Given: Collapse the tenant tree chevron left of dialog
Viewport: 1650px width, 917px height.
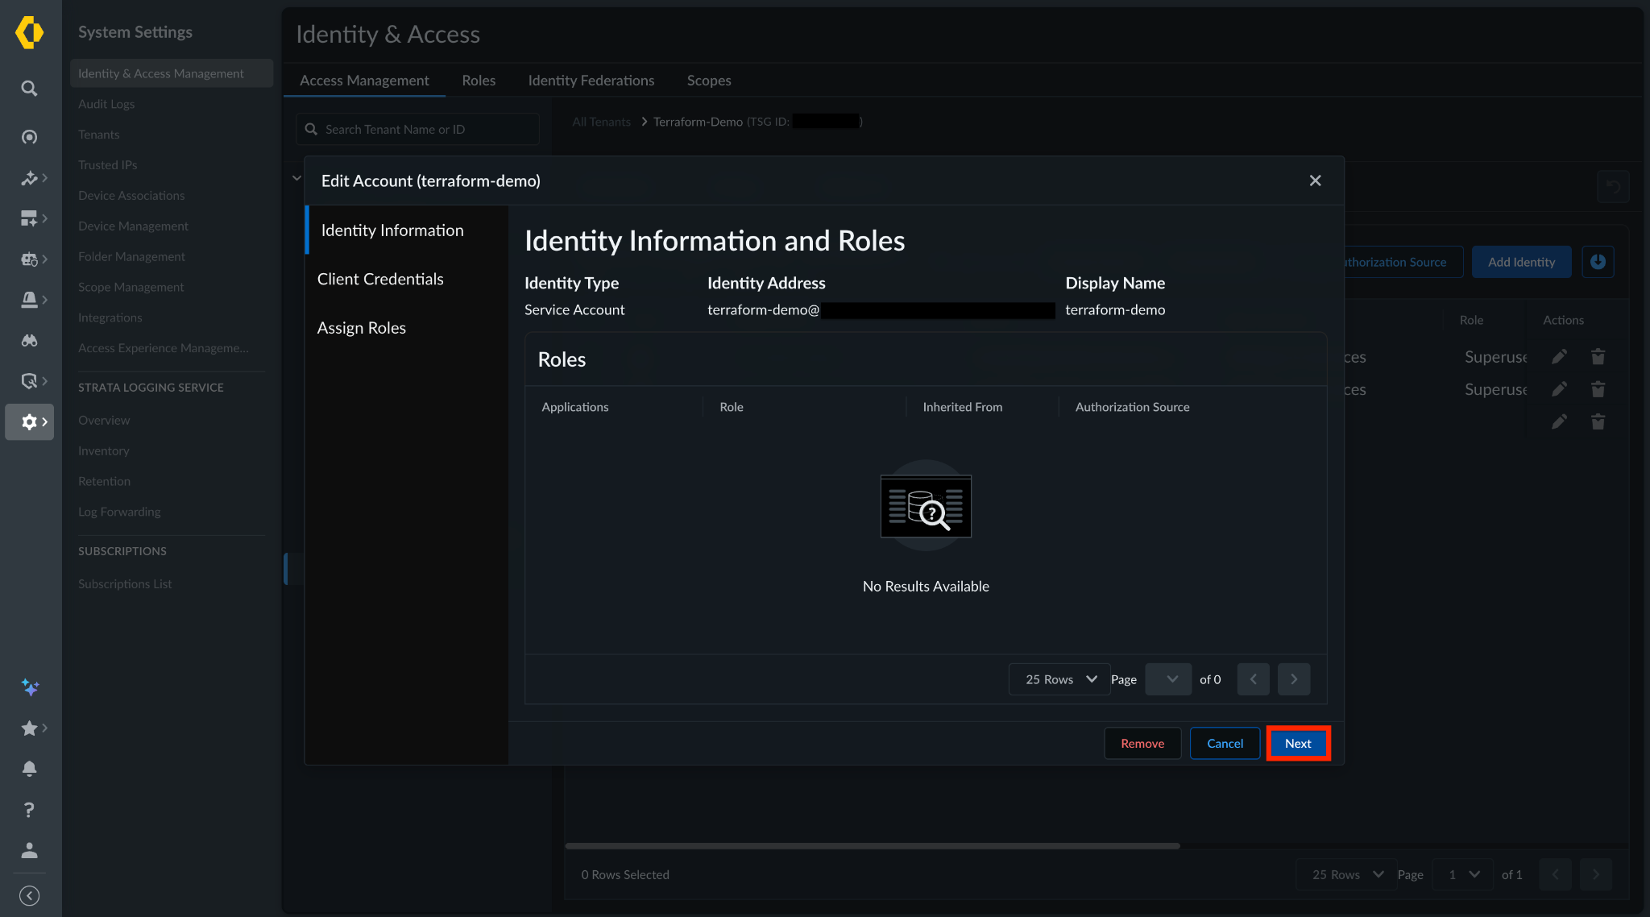Looking at the screenshot, I should 296,178.
